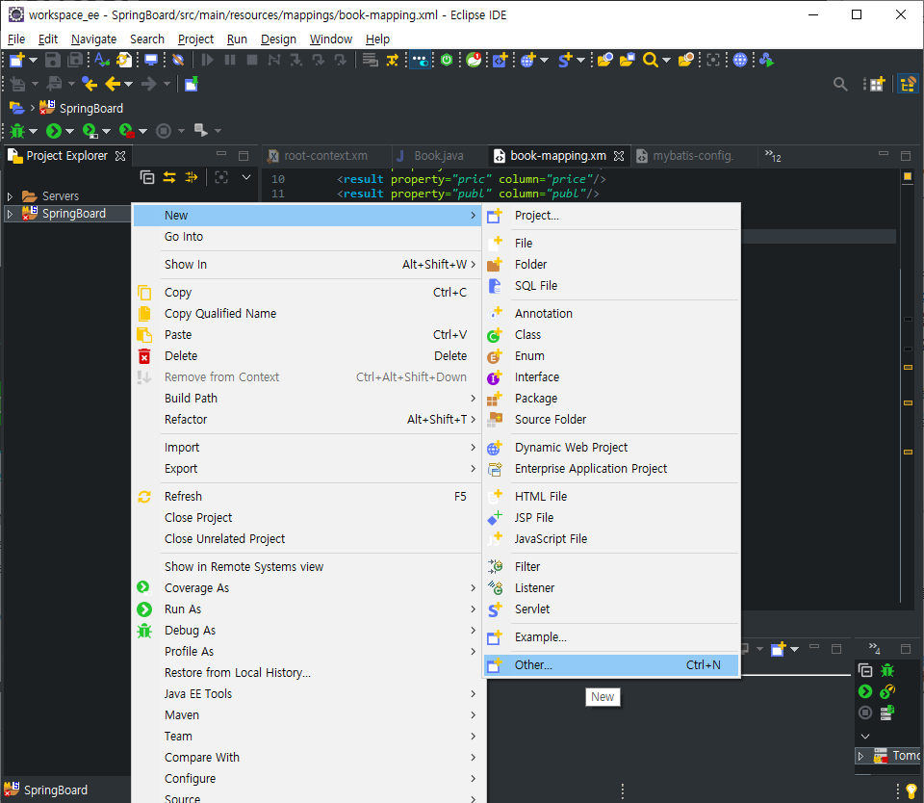The image size is (924, 803).
Task: Click the Open Web Browser globe icon
Action: [x=740, y=60]
